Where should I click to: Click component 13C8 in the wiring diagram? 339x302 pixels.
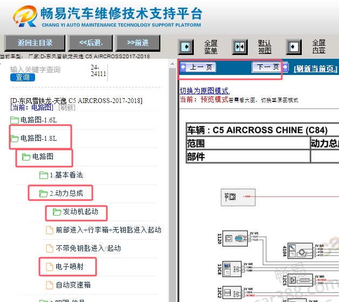[x=232, y=269]
